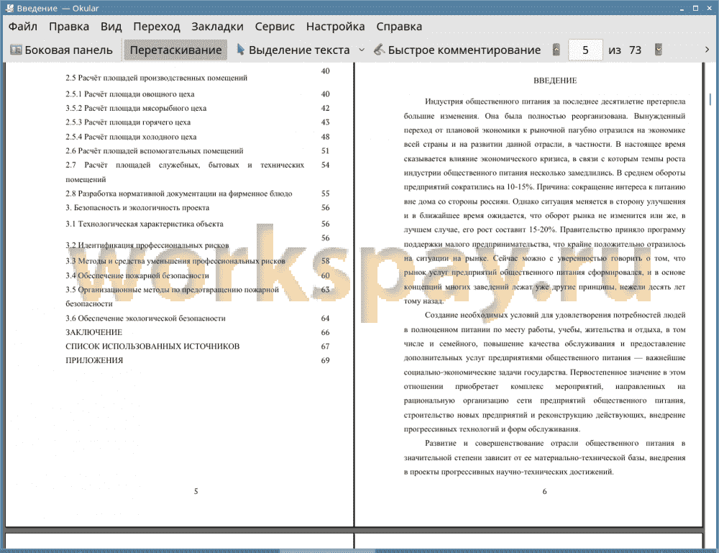The height and width of the screenshot is (553, 719).
Task: Click the horizontal scrollbar at bottom
Action: click(x=327, y=551)
